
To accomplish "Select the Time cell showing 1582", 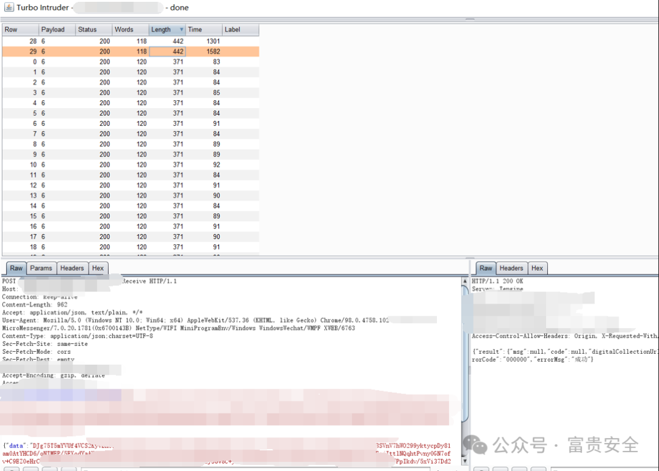I will [204, 51].
